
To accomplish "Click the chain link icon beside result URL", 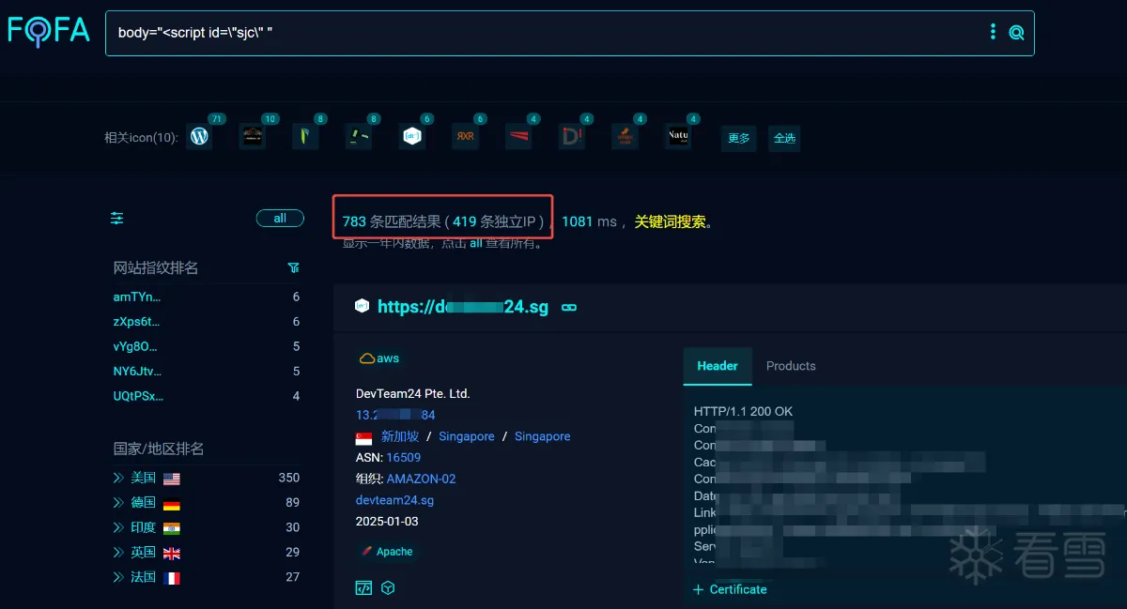I will coord(568,308).
